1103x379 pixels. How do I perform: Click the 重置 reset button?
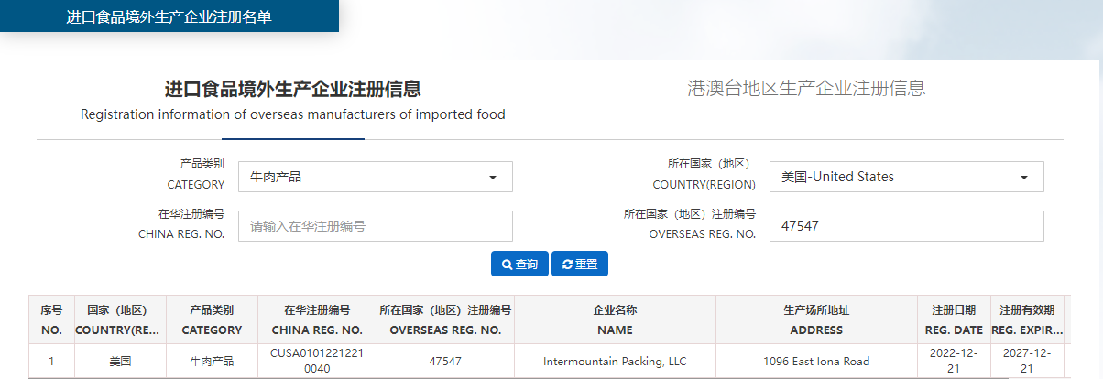(580, 264)
